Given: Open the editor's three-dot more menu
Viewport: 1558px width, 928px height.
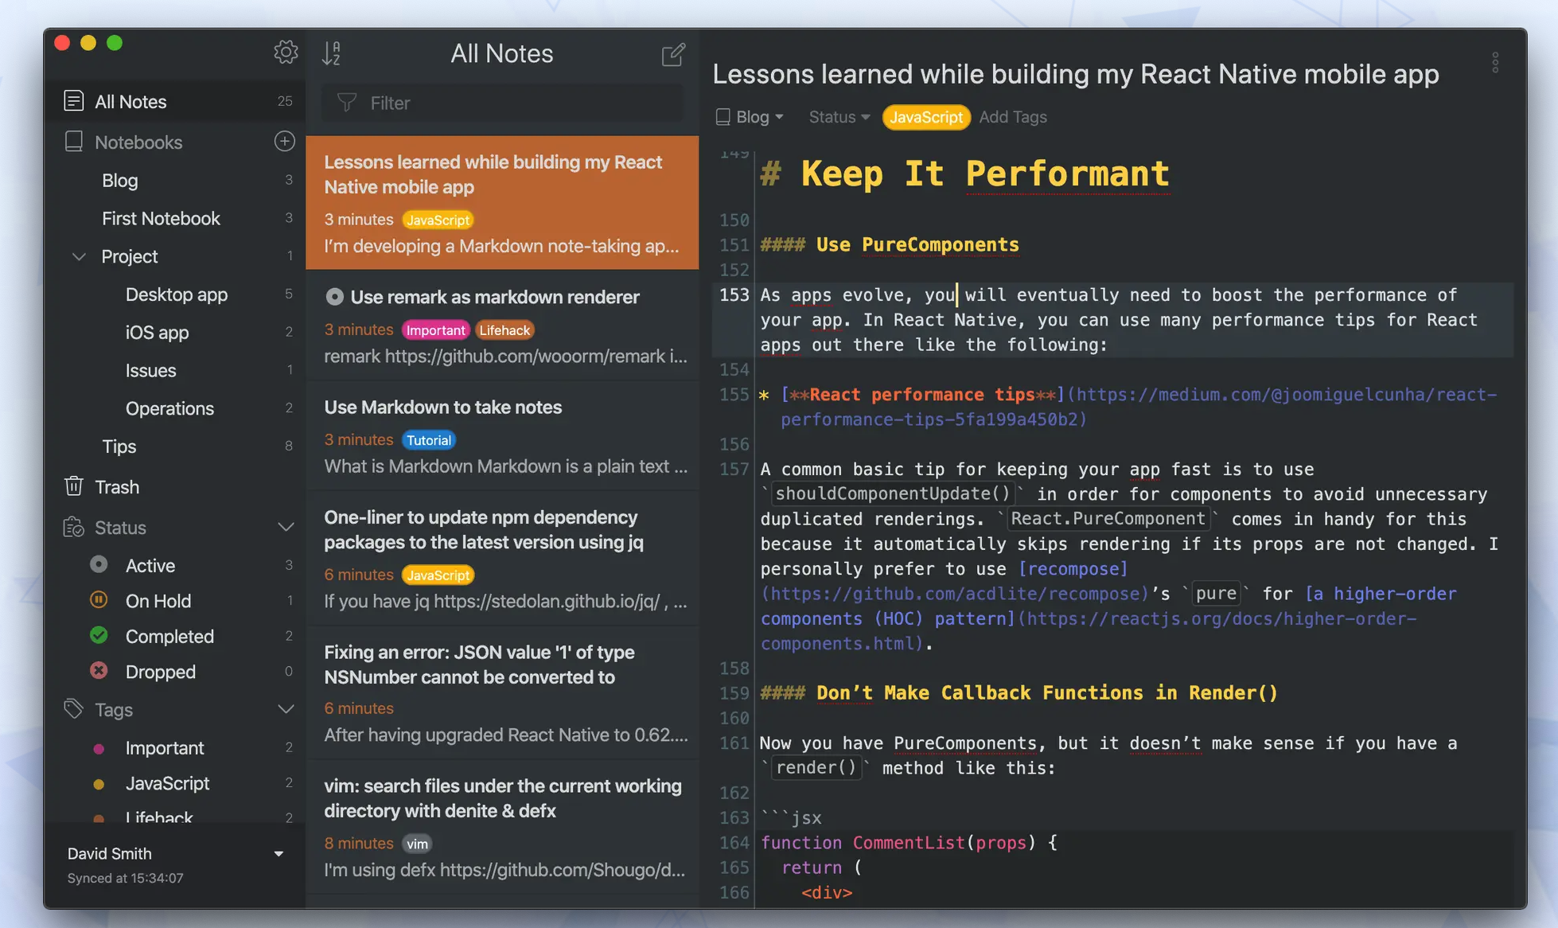Looking at the screenshot, I should (1495, 63).
